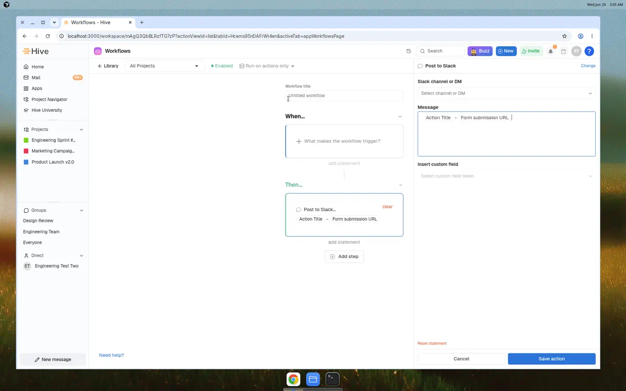Collapse the Projects section
This screenshot has width=626, height=391.
click(81, 130)
